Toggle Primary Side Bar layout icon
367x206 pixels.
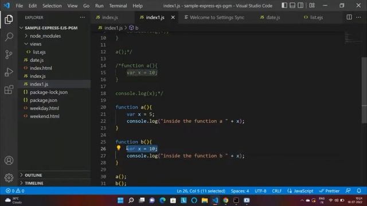coord(284,5)
